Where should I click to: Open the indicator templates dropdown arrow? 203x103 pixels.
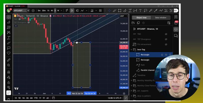click(x=96, y=11)
